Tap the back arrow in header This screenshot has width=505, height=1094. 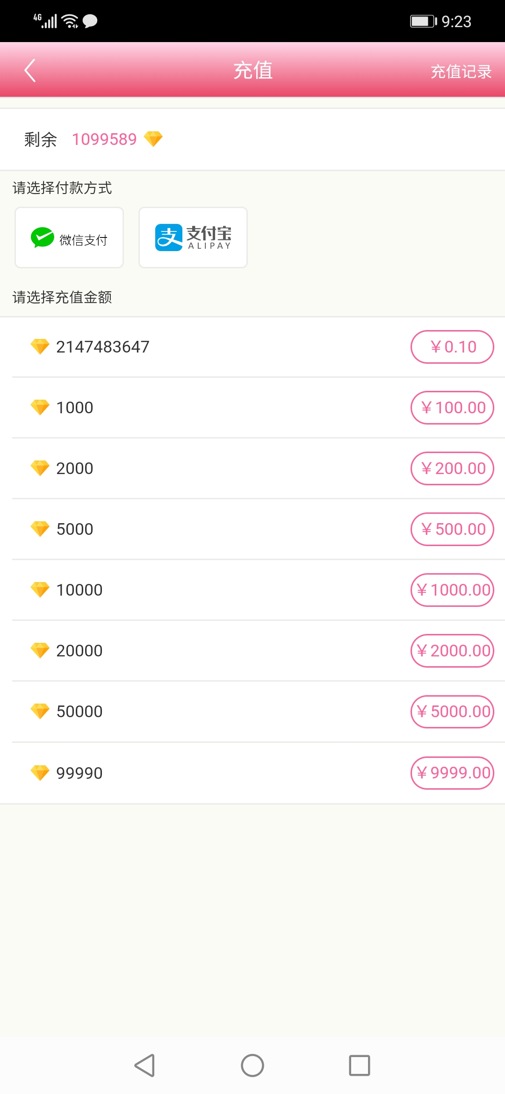point(30,71)
